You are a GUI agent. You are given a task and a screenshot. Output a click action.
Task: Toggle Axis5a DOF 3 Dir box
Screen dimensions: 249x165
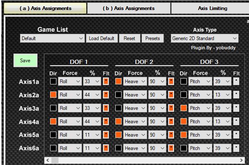coord(183,135)
